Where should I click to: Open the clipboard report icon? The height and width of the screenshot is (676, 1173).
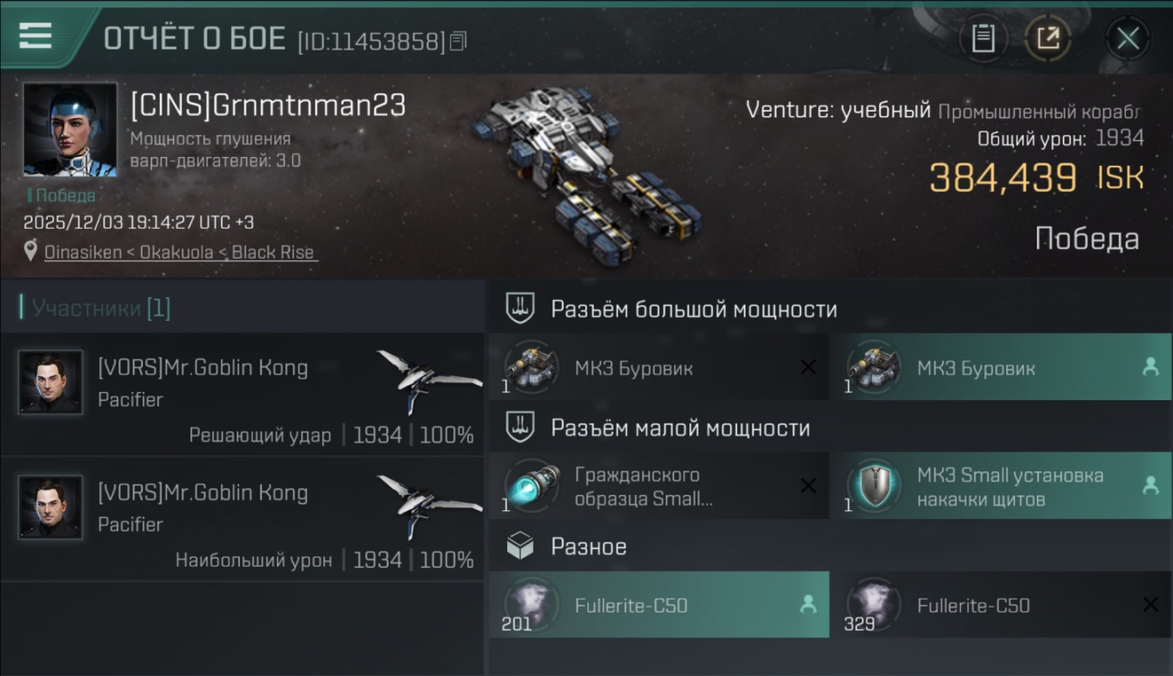983,38
